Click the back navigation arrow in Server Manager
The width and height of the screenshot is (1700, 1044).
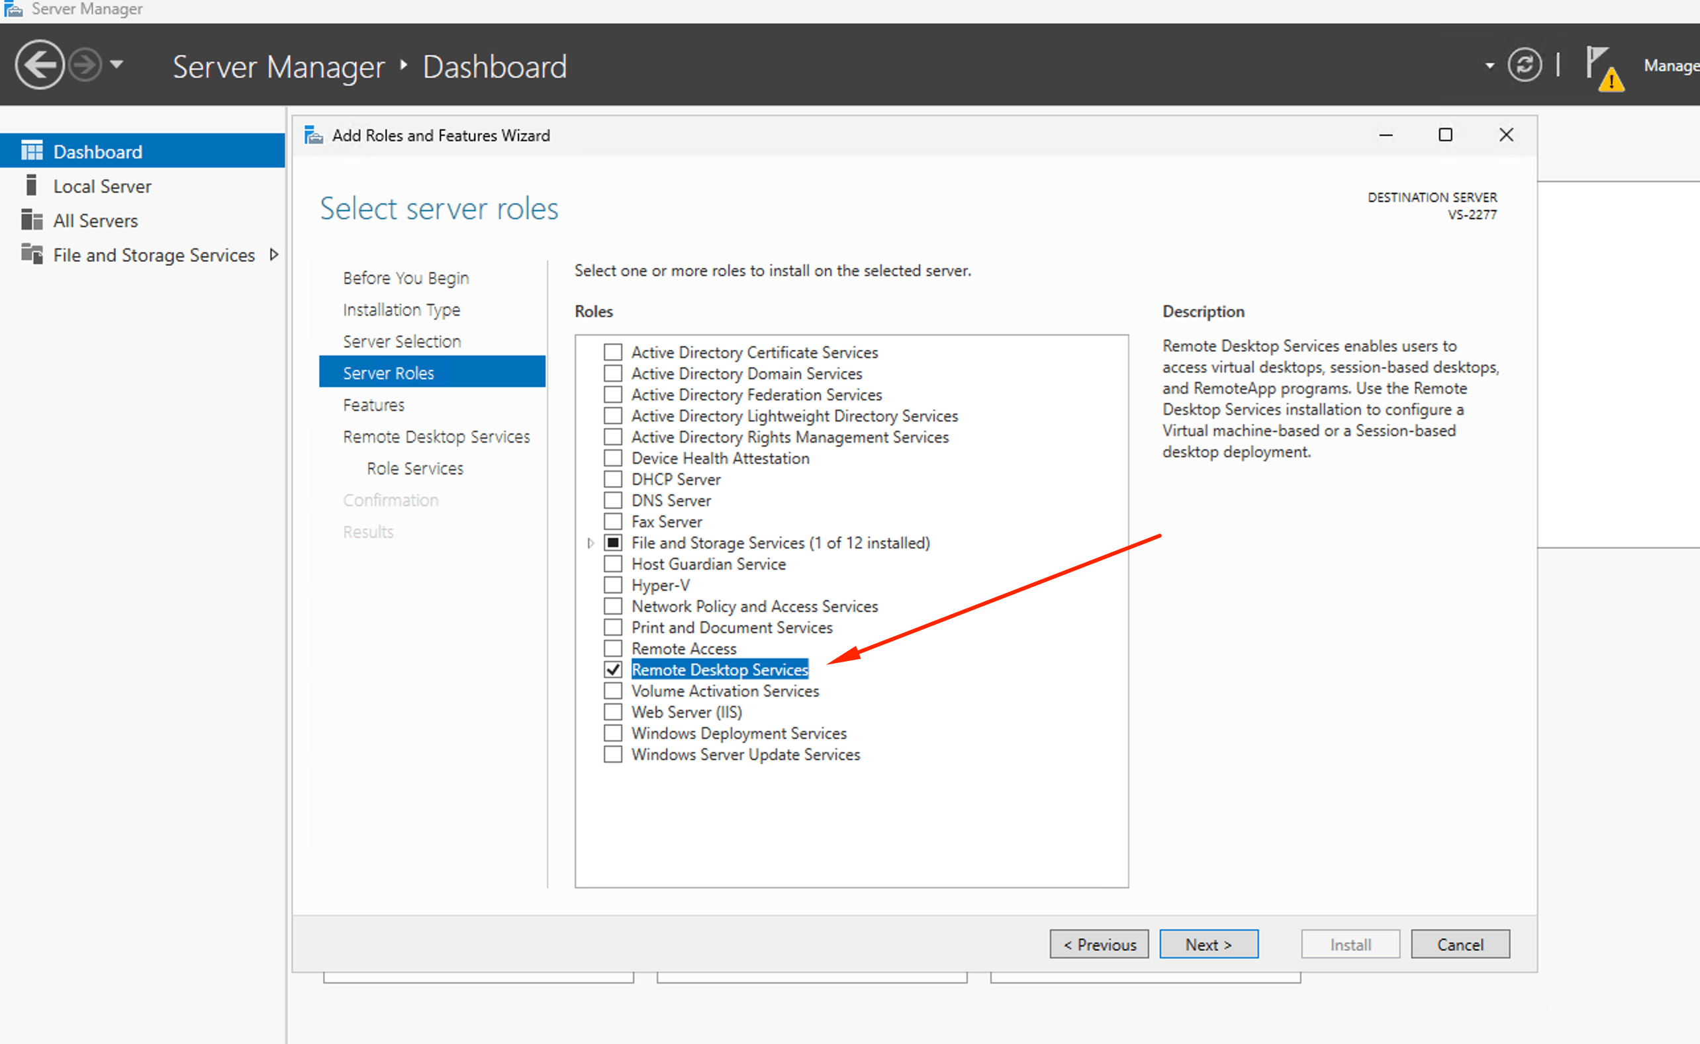point(39,65)
